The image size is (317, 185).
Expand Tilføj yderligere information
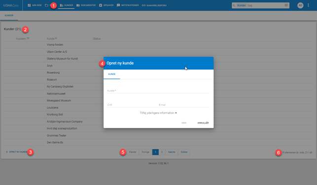(158, 113)
